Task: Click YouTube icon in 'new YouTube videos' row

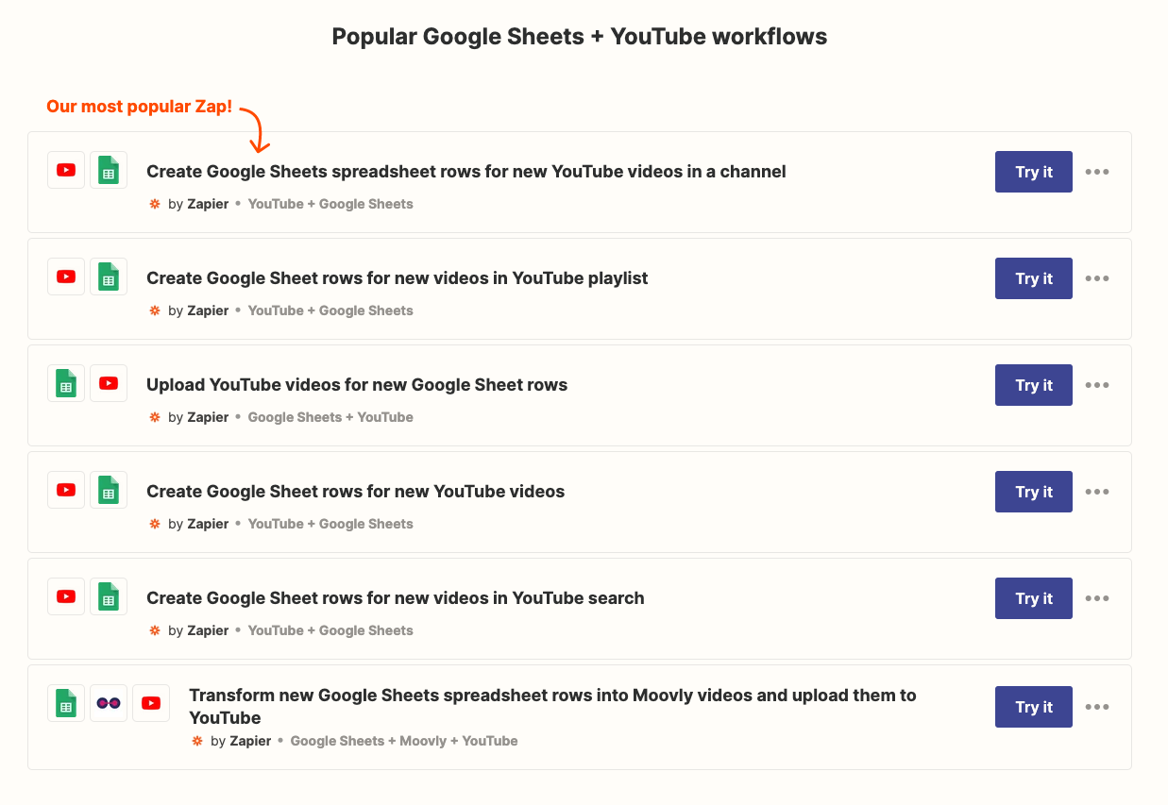Action: pos(66,490)
